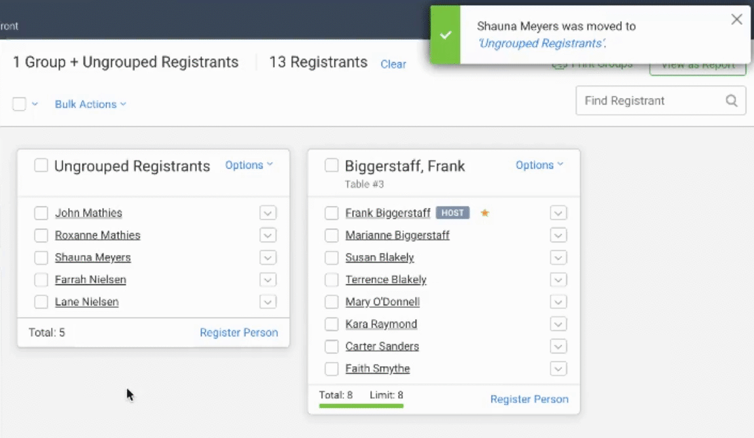Tick the checkbox for Carter Sanders

[332, 346]
